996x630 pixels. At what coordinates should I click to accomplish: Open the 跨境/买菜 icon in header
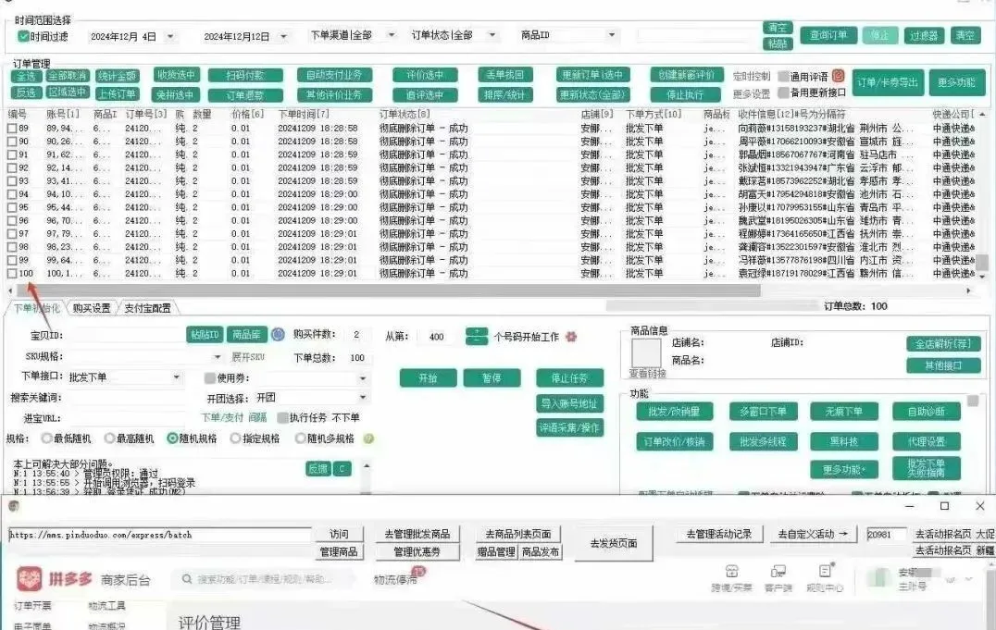click(732, 573)
